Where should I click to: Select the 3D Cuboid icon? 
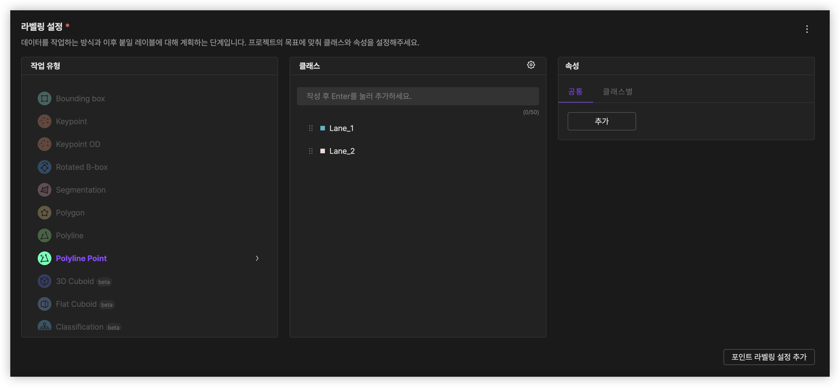(x=44, y=281)
